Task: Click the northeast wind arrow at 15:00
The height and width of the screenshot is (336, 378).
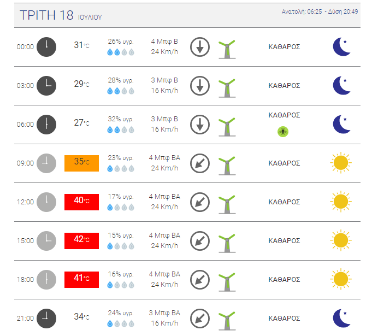Action: coord(200,240)
